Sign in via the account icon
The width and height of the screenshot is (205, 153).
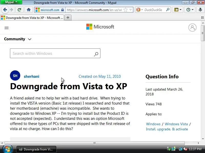click(192, 28)
